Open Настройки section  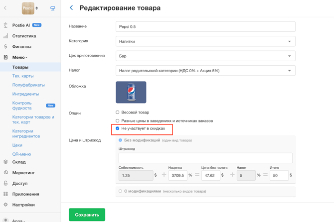click(x=23, y=205)
